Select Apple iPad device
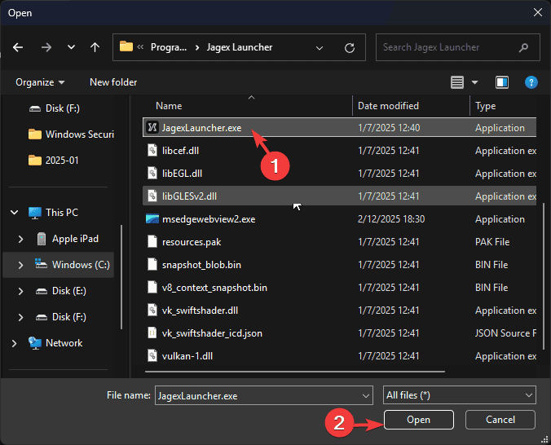Image resolution: width=551 pixels, height=445 pixels. (x=75, y=239)
